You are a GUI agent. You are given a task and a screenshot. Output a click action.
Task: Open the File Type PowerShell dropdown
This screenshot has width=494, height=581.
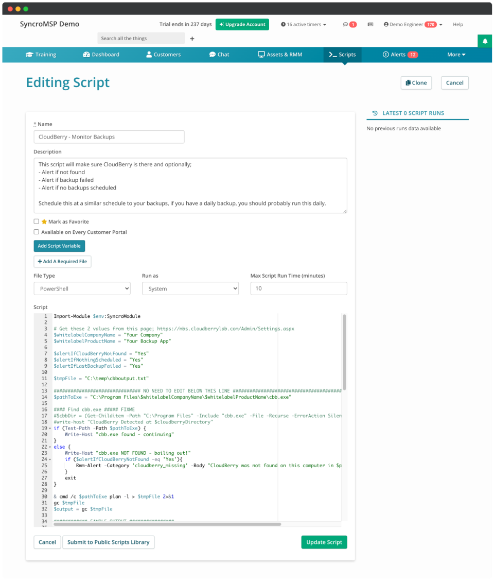pyautogui.click(x=82, y=288)
